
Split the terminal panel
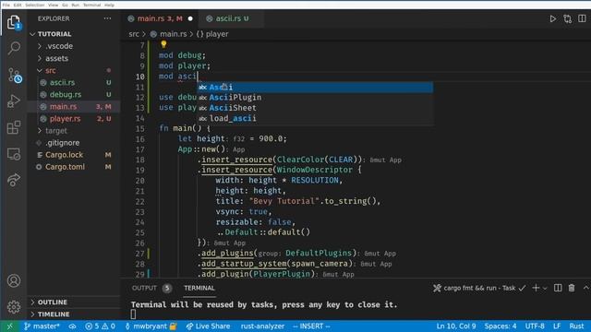tap(558, 288)
